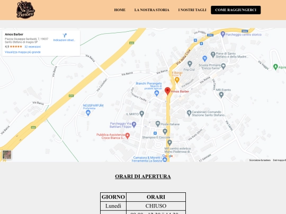Click the ORARI table header cell

click(156, 197)
